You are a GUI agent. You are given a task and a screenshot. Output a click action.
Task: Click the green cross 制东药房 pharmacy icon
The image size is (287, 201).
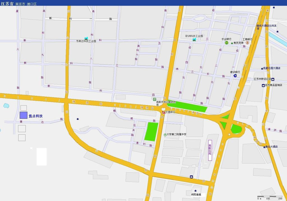232,43
